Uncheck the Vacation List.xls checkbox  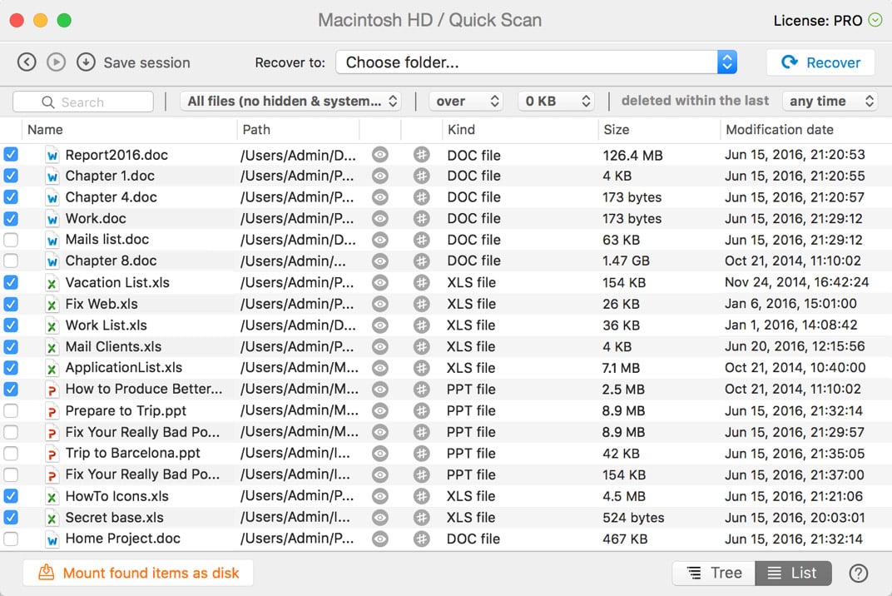(11, 282)
